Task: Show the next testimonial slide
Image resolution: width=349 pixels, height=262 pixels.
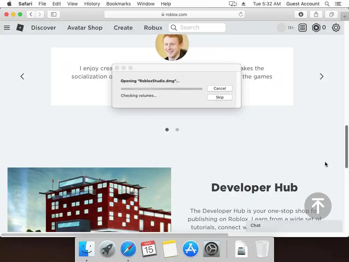Action: (322, 76)
